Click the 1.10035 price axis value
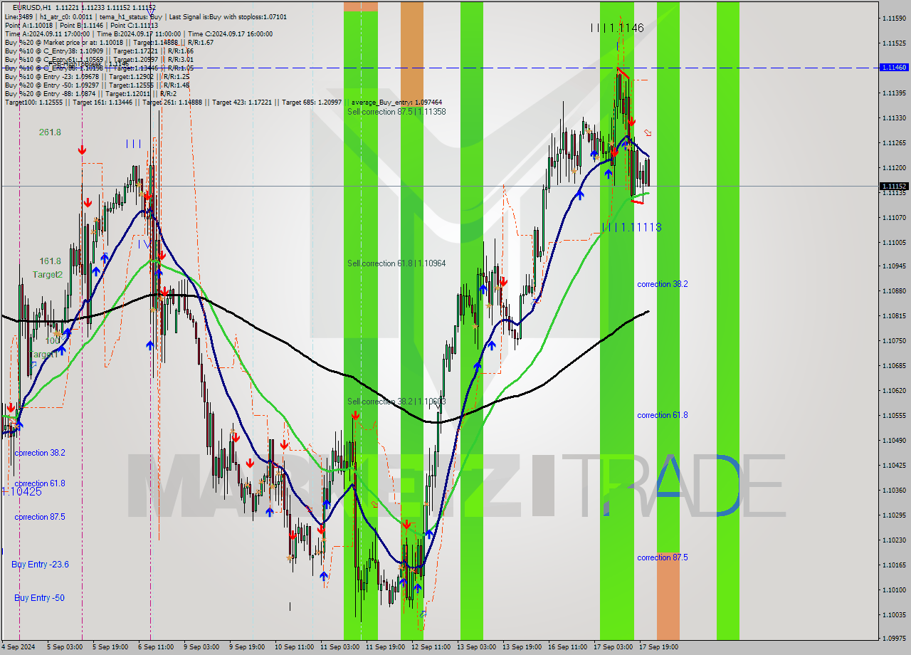Viewport: 911px width, 655px height. [x=894, y=614]
